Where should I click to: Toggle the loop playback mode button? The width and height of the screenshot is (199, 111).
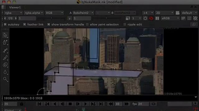point(153,104)
